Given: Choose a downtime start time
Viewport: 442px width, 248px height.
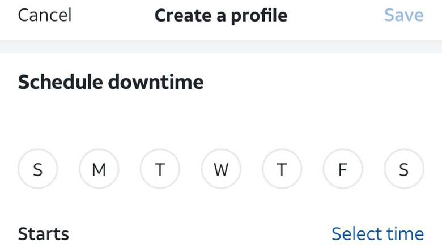Looking at the screenshot, I should (x=377, y=233).
